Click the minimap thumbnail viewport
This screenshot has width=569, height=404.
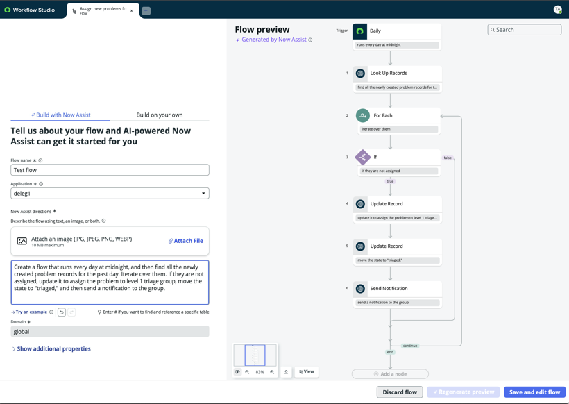click(255, 355)
